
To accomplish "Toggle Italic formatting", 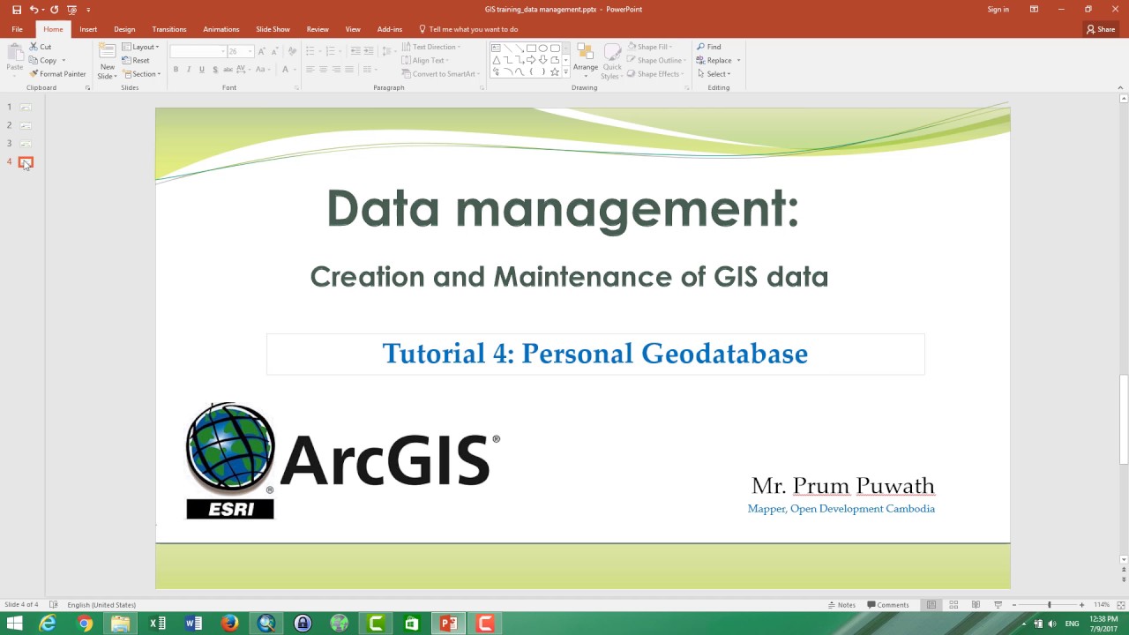I will click(189, 70).
